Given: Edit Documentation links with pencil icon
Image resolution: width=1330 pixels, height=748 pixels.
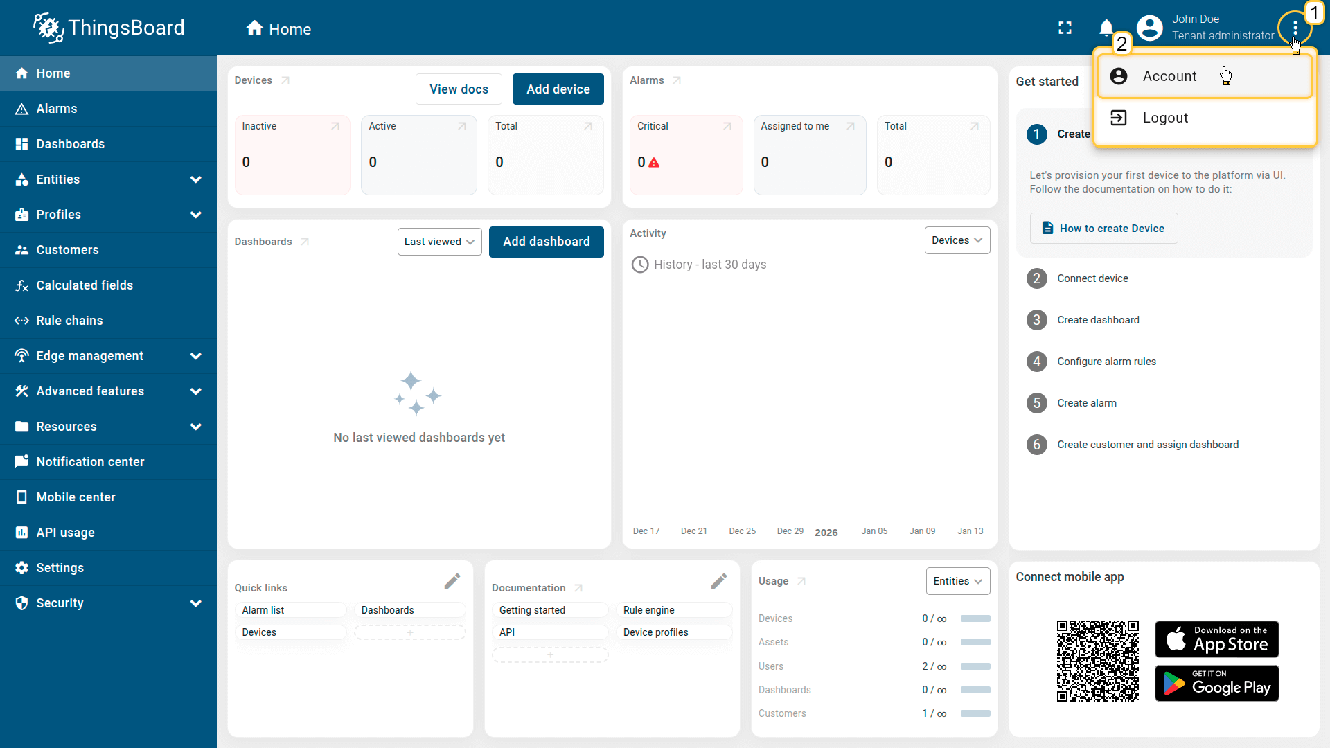Looking at the screenshot, I should click(719, 581).
